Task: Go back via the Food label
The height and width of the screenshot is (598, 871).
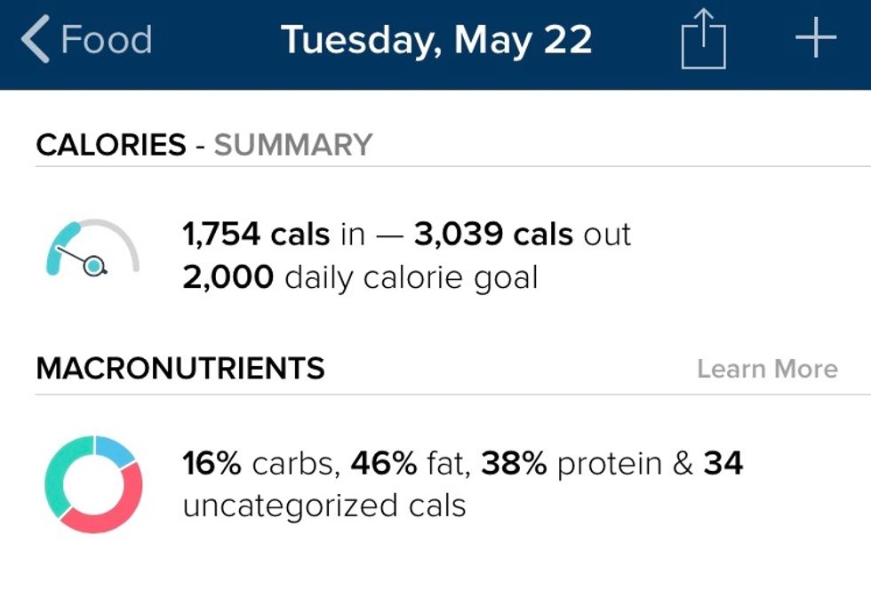Action: pyautogui.click(x=106, y=41)
